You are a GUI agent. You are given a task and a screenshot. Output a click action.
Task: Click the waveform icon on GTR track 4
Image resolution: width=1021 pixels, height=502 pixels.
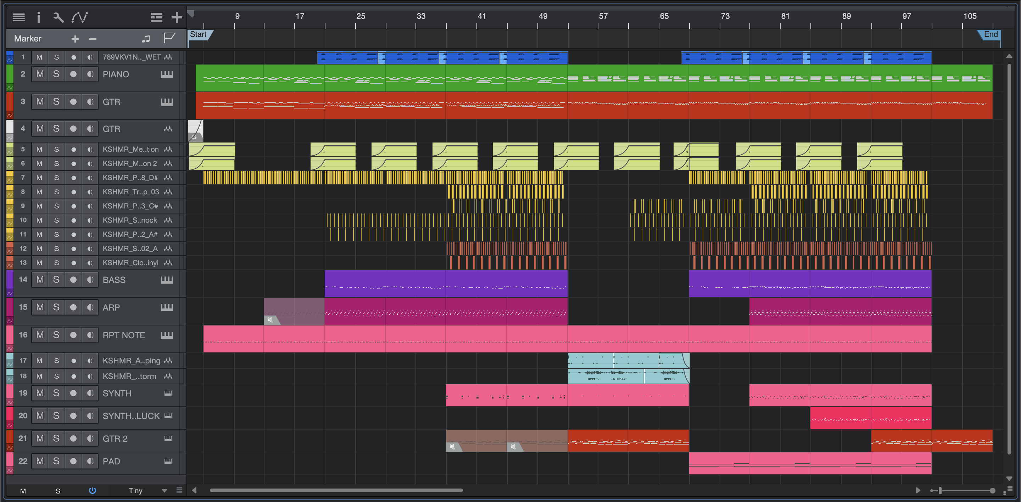coord(168,129)
